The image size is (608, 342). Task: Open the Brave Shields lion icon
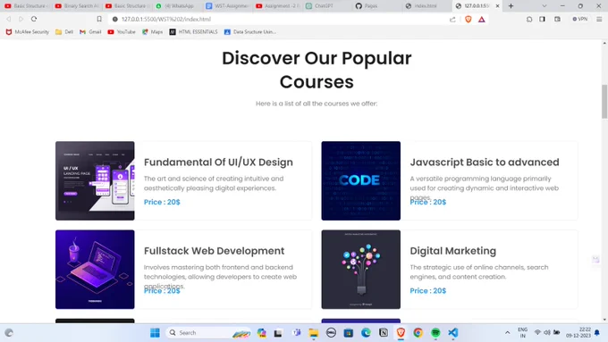tap(469, 19)
